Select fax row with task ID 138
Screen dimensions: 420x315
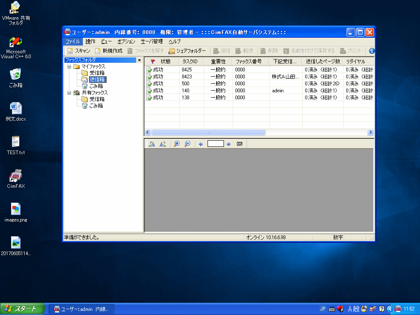coord(259,98)
